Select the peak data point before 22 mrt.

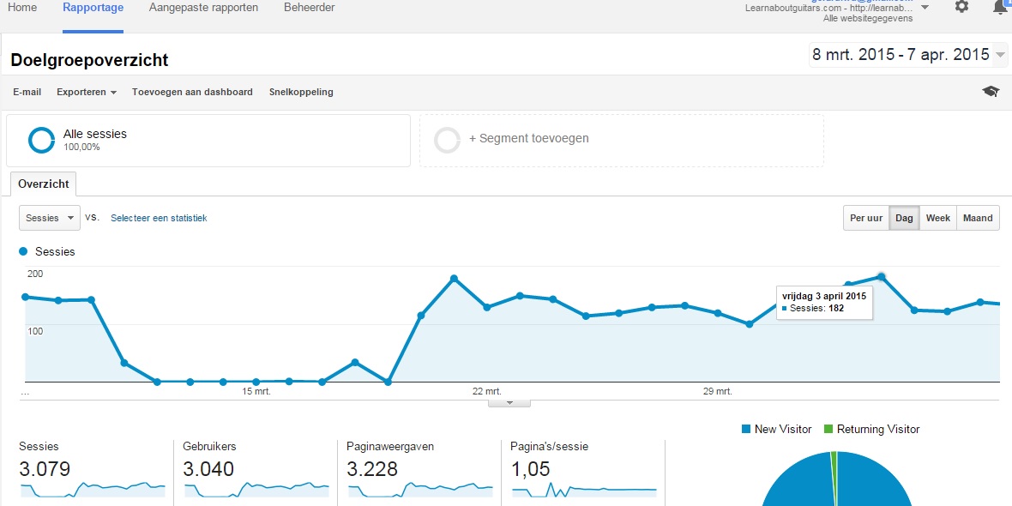click(454, 279)
